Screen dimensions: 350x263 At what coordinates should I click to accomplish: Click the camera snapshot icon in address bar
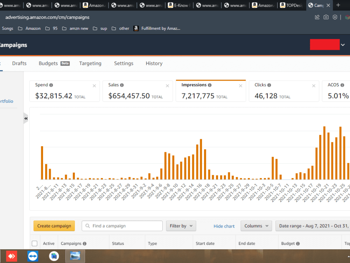(326, 17)
